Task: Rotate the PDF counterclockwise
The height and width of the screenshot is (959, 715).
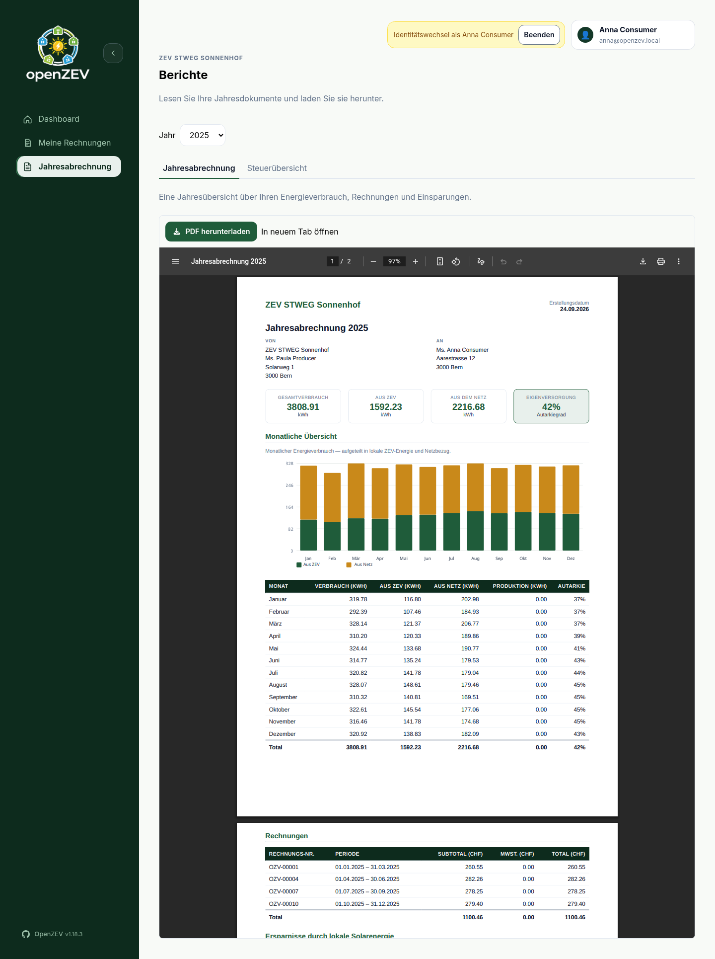Action: [x=456, y=261]
